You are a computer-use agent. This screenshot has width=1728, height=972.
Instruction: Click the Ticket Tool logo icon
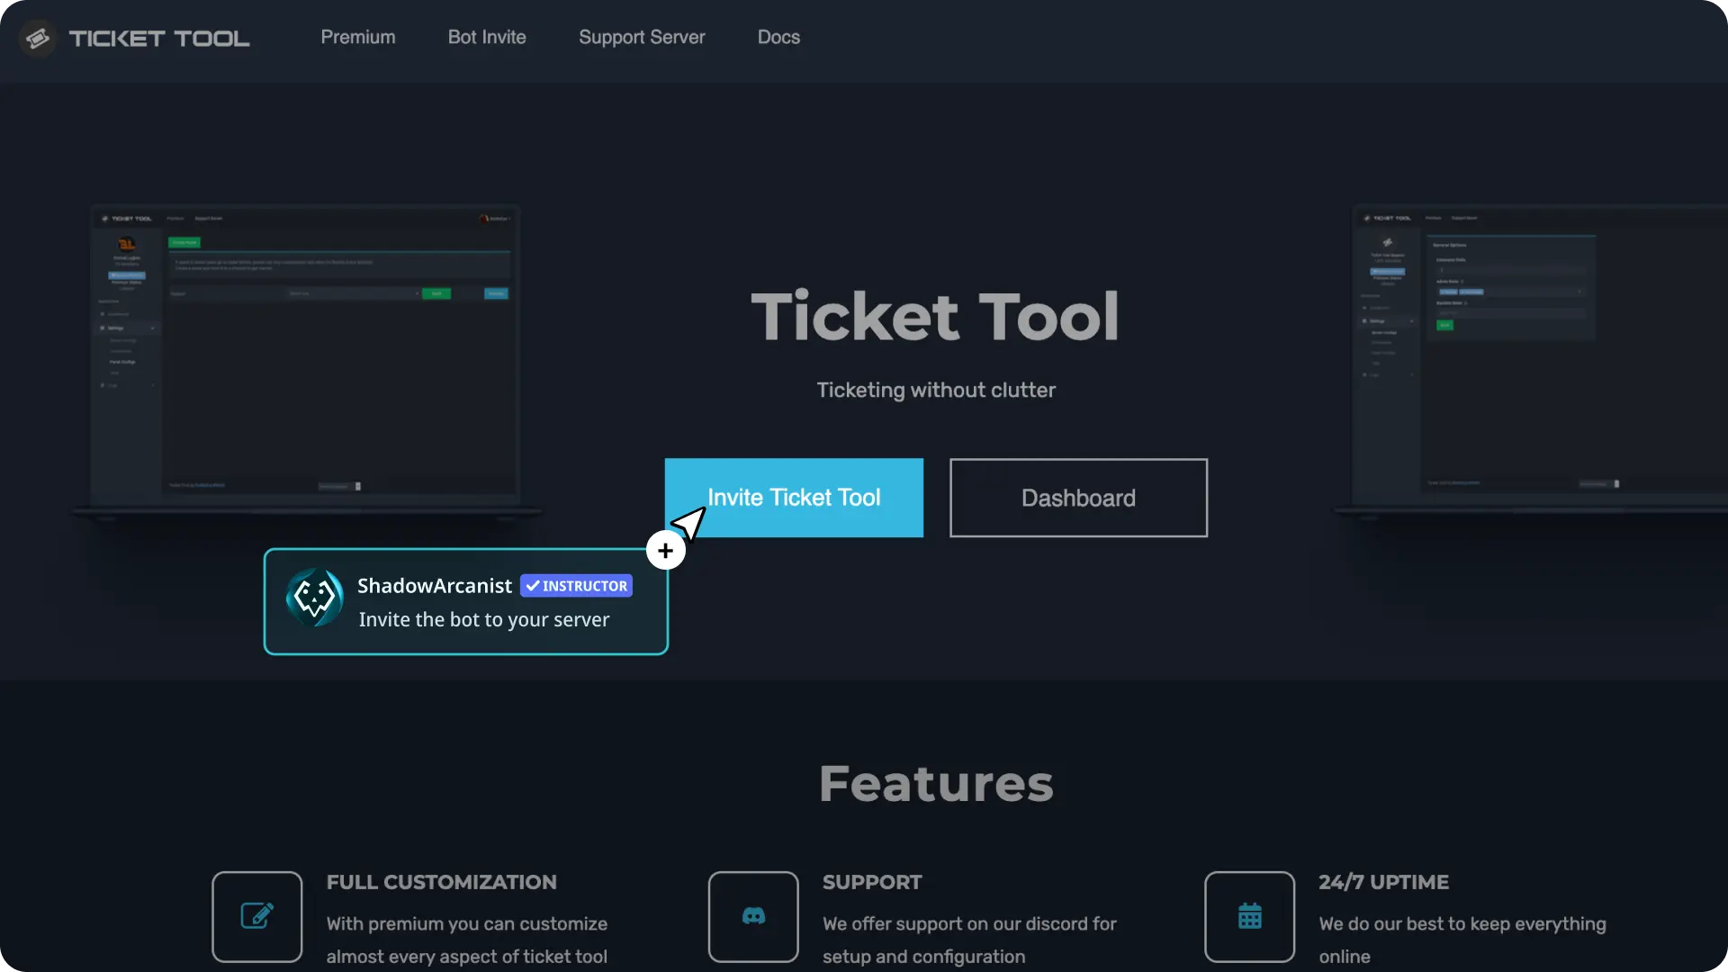coord(37,38)
